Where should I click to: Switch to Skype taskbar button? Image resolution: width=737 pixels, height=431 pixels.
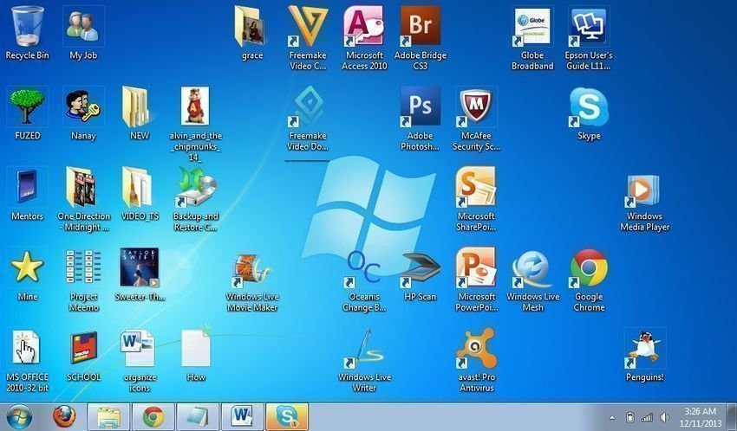(287, 417)
